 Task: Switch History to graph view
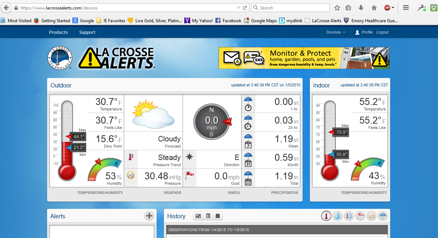click(198, 216)
